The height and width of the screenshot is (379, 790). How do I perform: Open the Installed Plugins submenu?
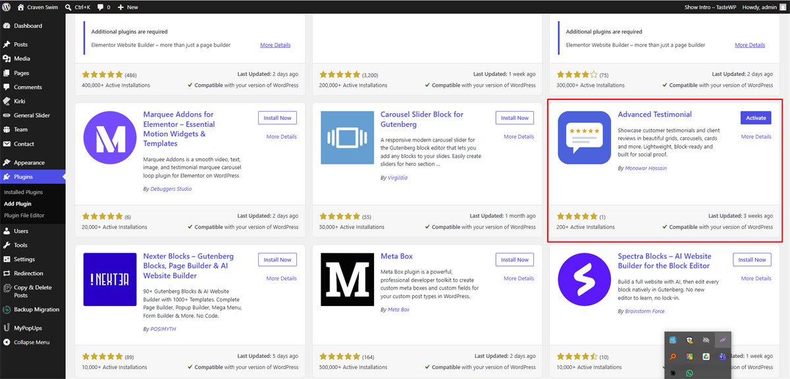tap(24, 192)
